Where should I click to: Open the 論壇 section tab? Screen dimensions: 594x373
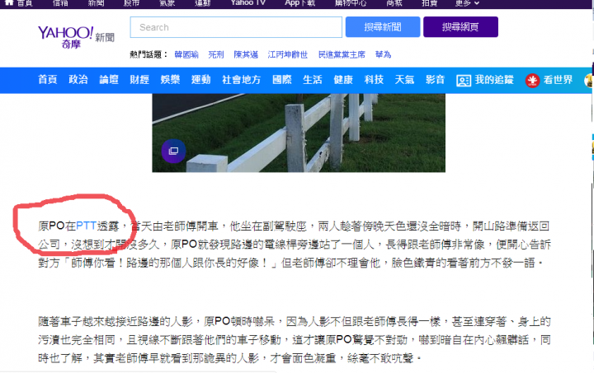pos(109,80)
